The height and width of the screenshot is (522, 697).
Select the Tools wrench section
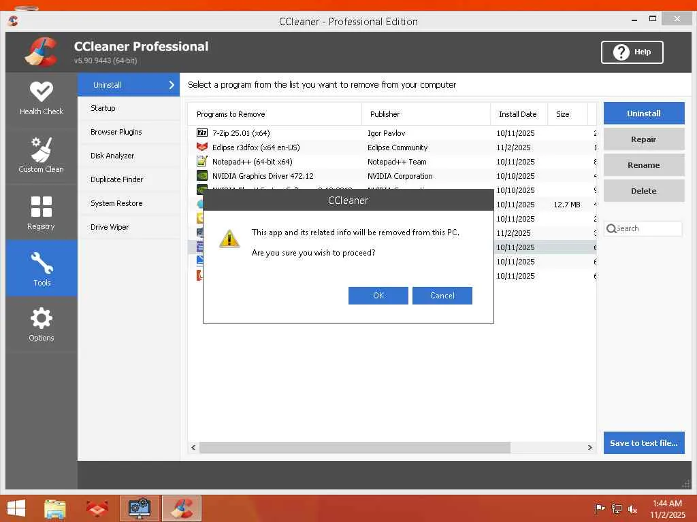pyautogui.click(x=42, y=268)
